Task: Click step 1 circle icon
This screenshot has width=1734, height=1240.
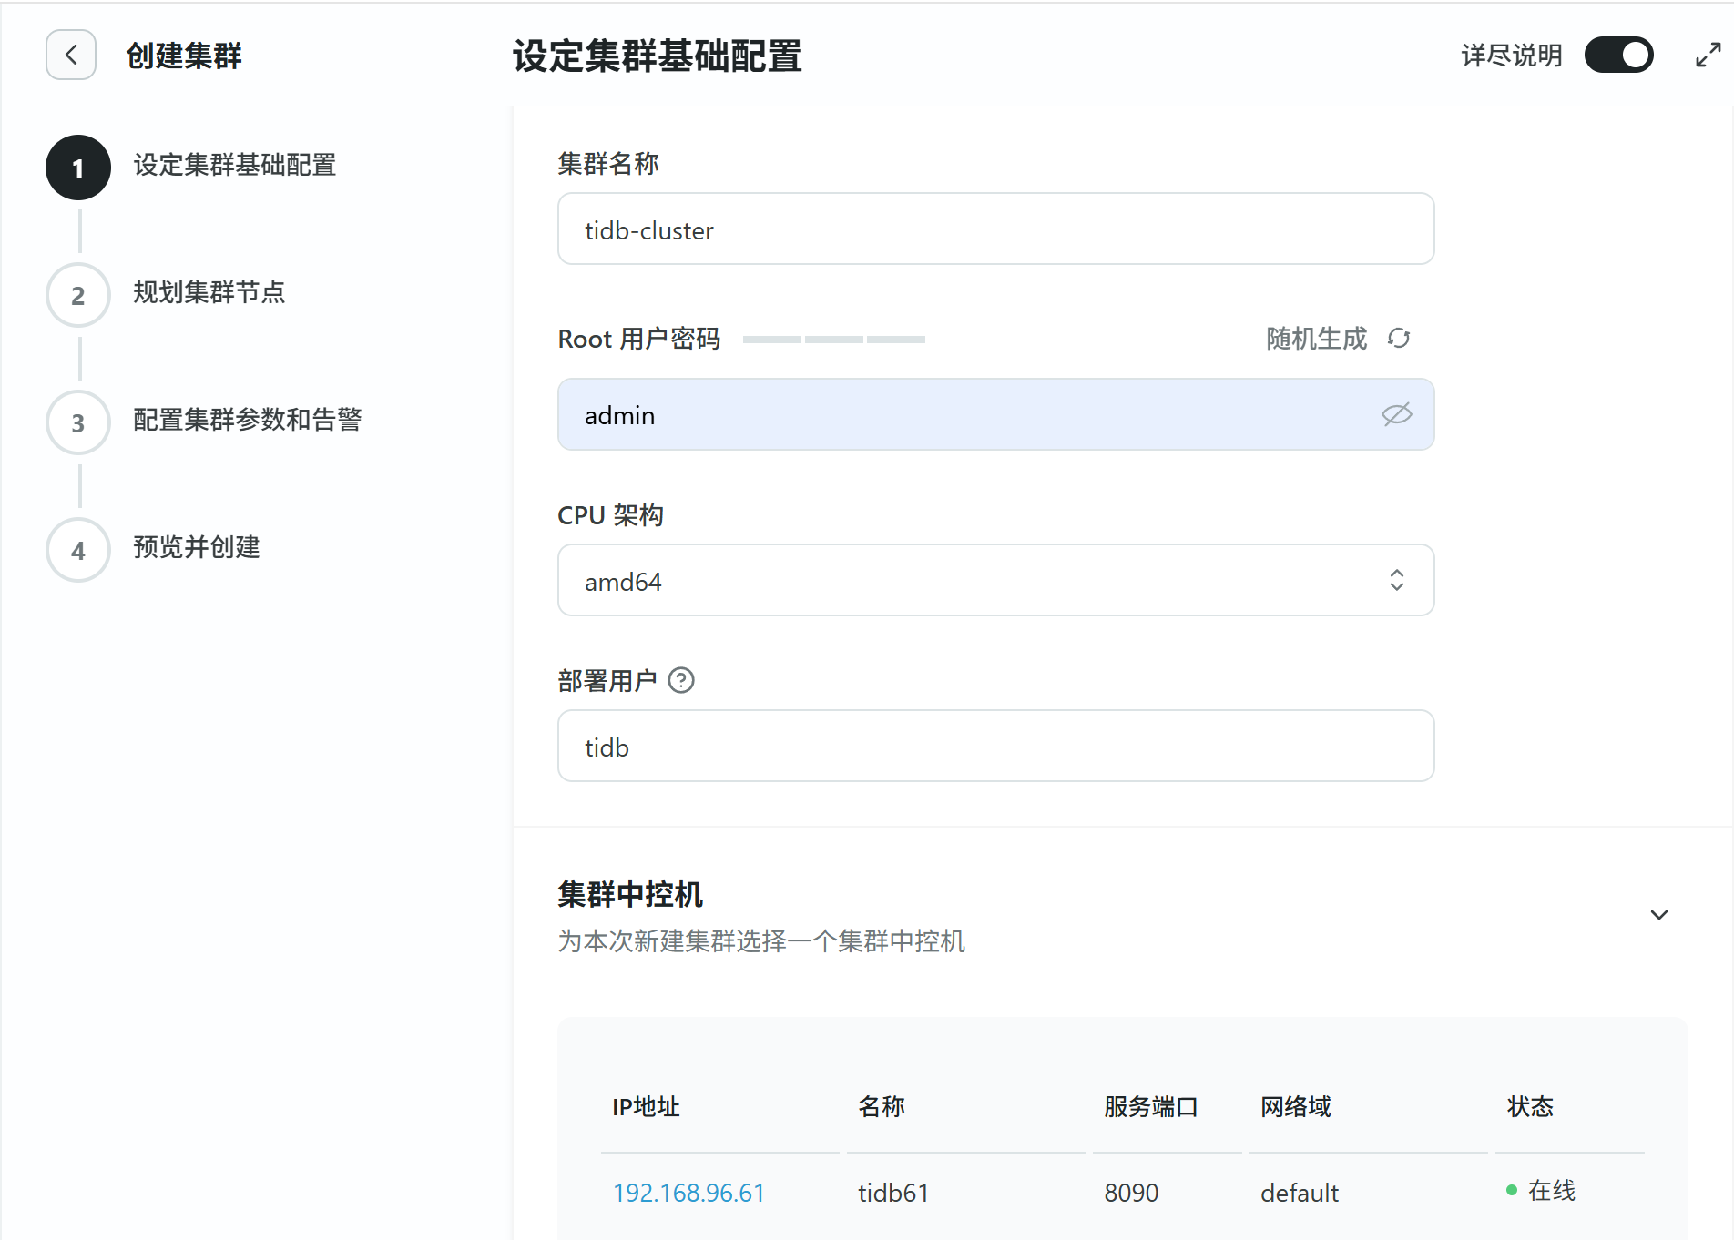Action: tap(78, 168)
